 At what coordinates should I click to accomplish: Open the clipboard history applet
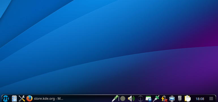coord(187,98)
